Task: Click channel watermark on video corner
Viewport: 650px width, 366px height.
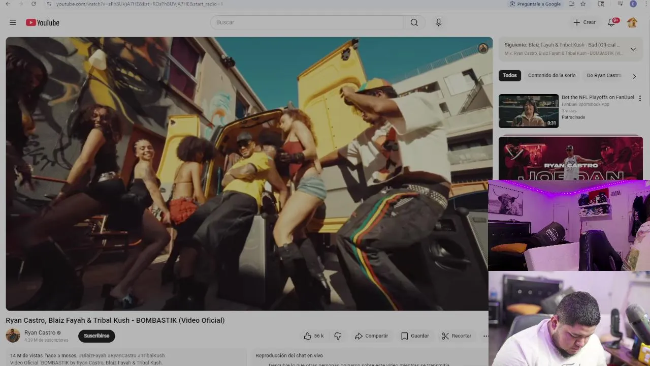Action: coord(483,48)
